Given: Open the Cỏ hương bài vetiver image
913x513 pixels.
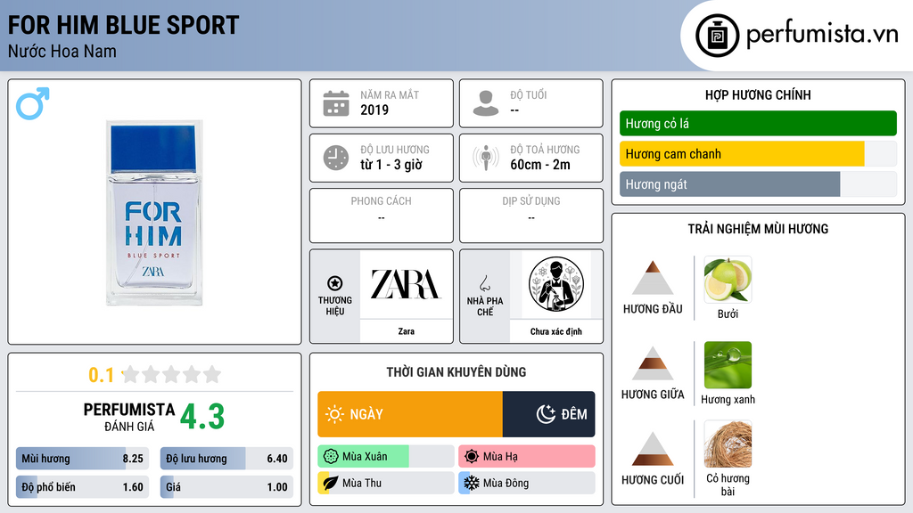Looking at the screenshot, I should click(728, 444).
